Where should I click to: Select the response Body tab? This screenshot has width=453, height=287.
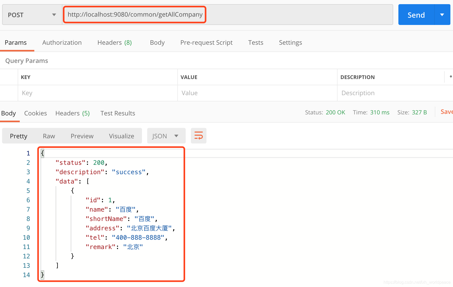point(9,113)
